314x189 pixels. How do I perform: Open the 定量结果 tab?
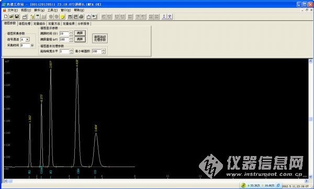click(x=69, y=24)
